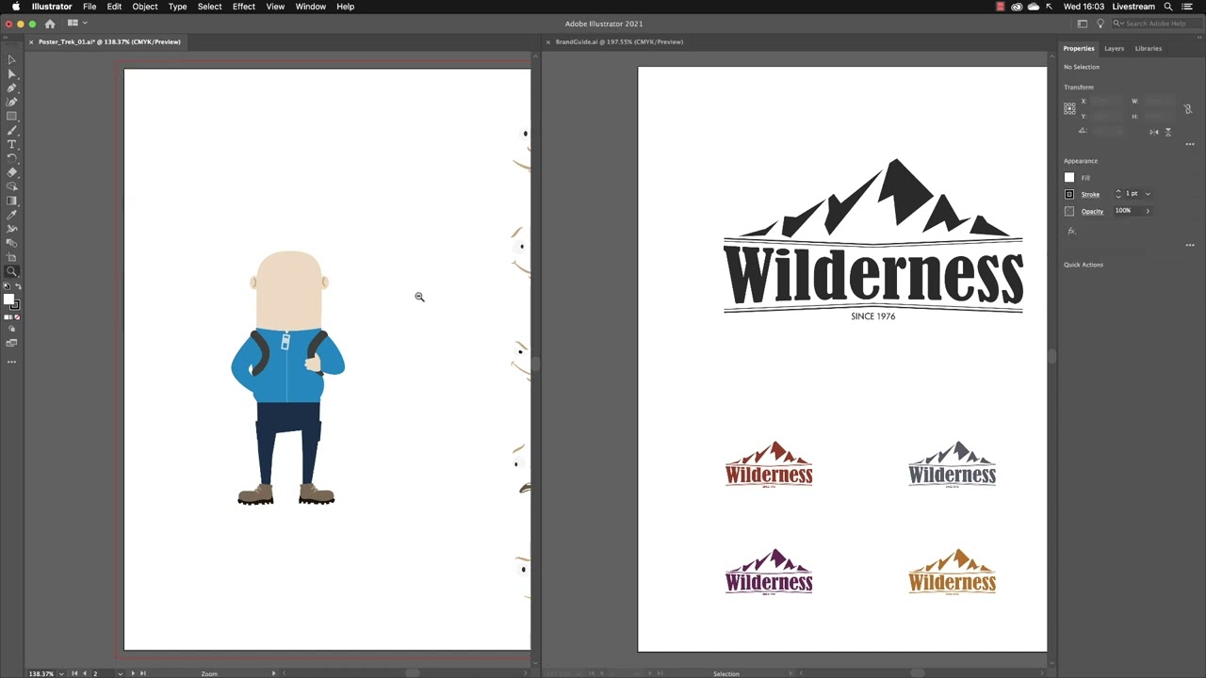Click the Fill color swatch in Appearance
Screen dimensions: 1206x678
tap(1069, 177)
